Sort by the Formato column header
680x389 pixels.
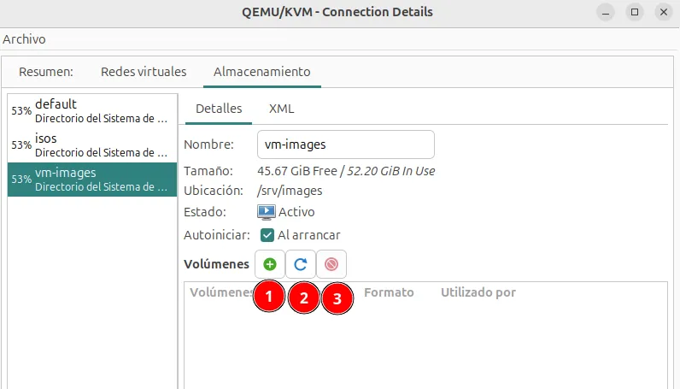coord(389,292)
